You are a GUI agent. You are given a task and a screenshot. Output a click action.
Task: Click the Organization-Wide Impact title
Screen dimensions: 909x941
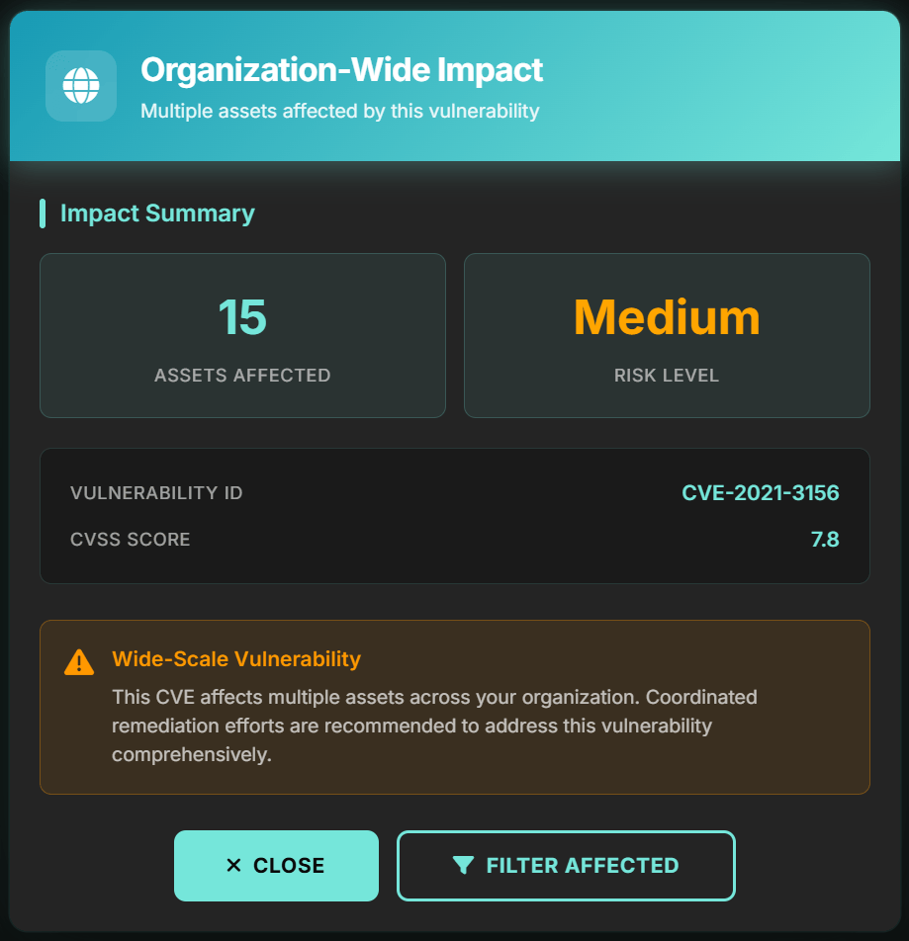pyautogui.click(x=341, y=70)
